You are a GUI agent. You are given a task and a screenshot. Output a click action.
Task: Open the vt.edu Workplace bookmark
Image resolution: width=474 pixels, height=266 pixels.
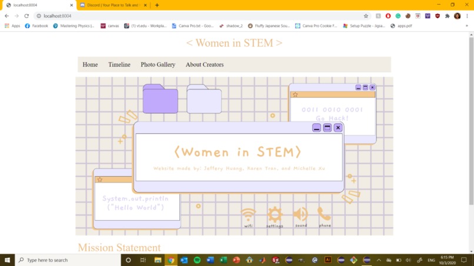pyautogui.click(x=145, y=26)
